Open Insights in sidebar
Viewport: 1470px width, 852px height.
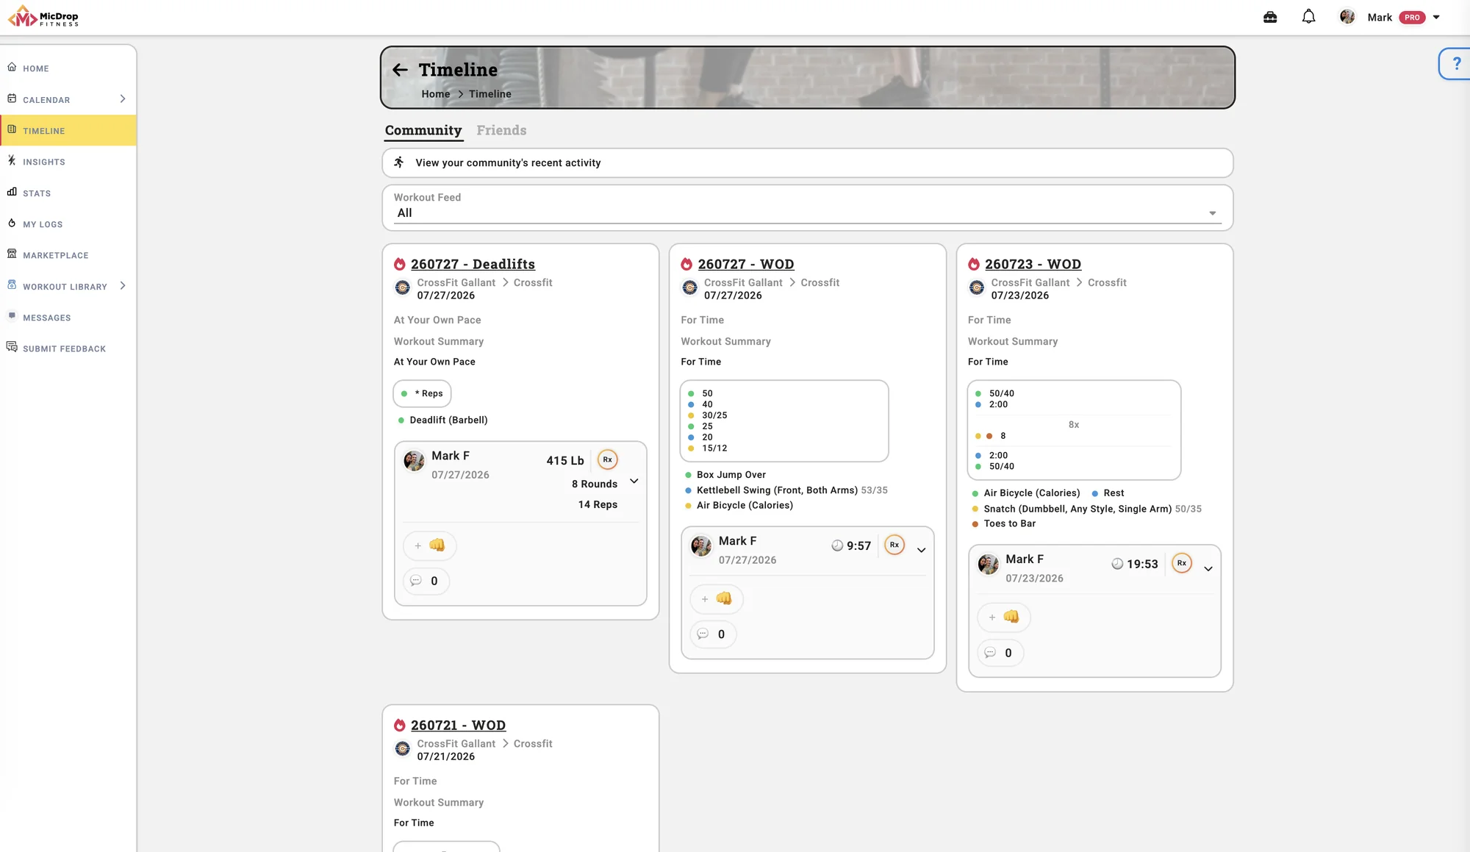point(68,162)
